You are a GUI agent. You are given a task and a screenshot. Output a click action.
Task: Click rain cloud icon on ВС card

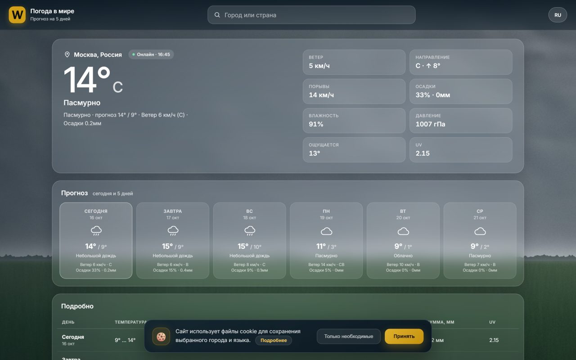(x=250, y=231)
